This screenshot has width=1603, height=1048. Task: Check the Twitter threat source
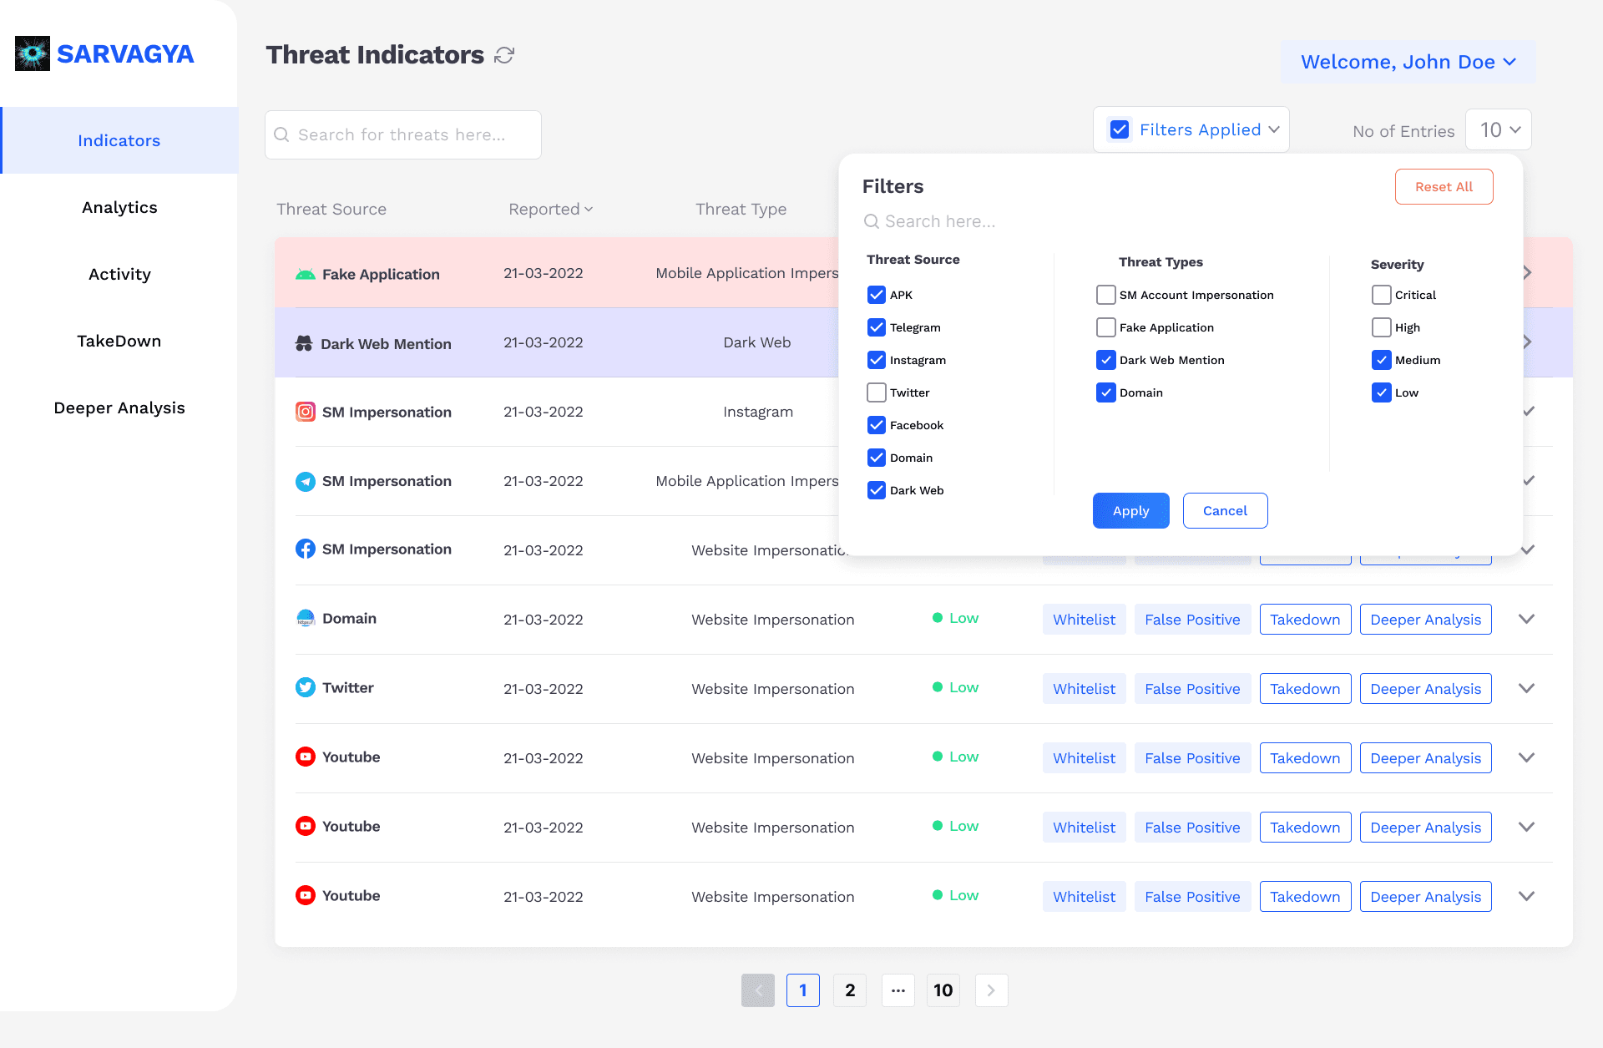click(877, 392)
